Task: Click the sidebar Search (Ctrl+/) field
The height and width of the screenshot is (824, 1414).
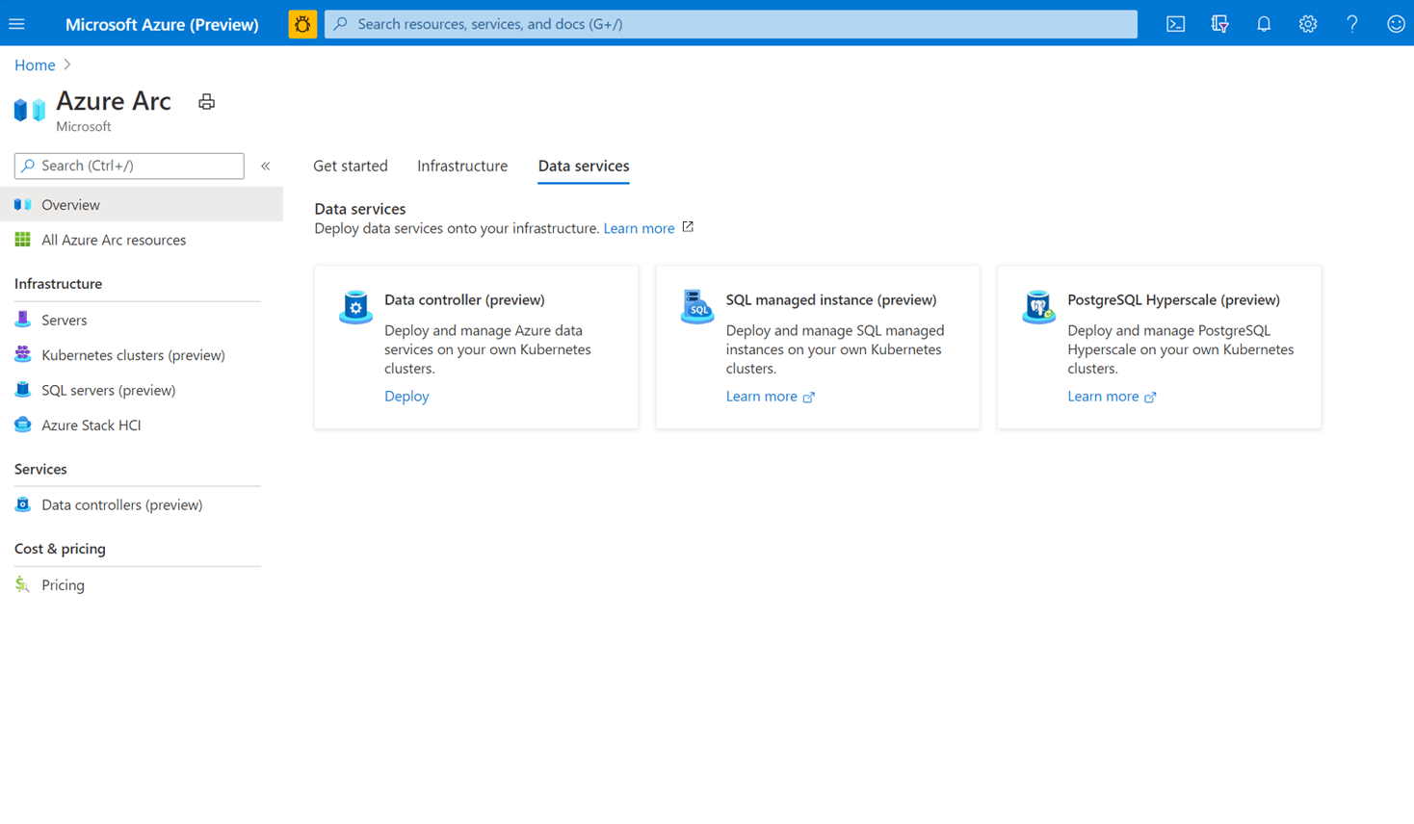Action: click(130, 166)
